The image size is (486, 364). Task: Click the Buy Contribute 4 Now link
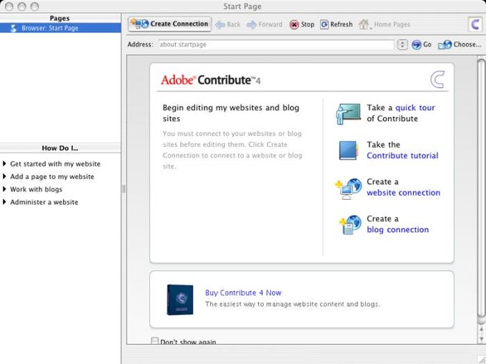coord(243,293)
